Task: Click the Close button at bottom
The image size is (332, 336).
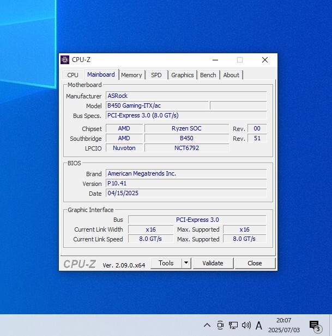Action: tap(255, 263)
